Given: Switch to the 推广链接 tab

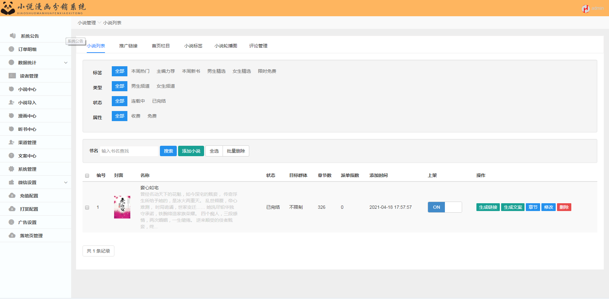Looking at the screenshot, I should click(128, 46).
